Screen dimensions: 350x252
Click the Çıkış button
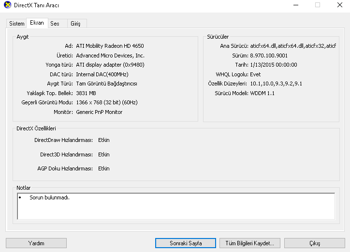(x=315, y=243)
